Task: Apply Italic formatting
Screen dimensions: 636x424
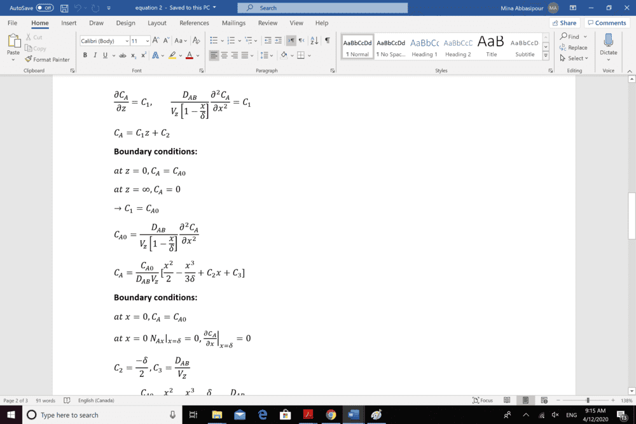Action: (95, 55)
